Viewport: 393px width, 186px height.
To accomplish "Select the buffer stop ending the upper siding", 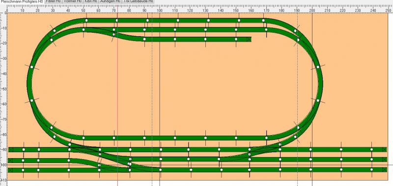I will (x=249, y=39).
